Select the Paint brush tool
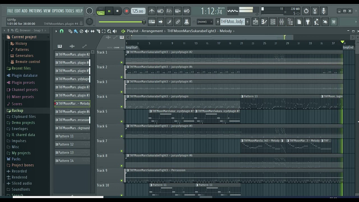 76,31
